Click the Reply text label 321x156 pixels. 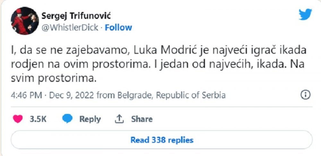pyautogui.click(x=90, y=119)
